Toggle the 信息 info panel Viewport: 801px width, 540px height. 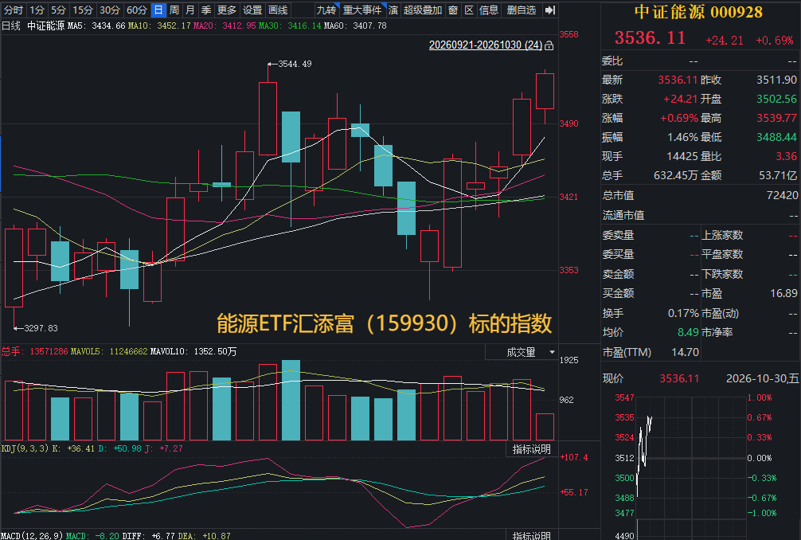[x=489, y=10]
